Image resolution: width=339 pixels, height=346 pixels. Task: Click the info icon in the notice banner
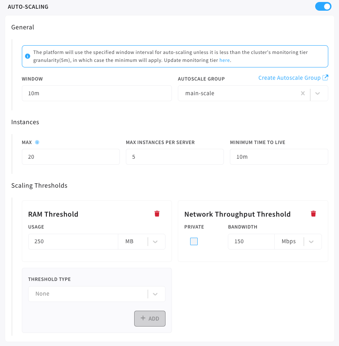click(27, 56)
